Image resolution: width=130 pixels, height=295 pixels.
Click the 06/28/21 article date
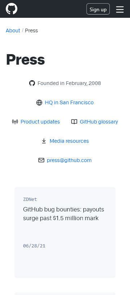[x=34, y=246]
